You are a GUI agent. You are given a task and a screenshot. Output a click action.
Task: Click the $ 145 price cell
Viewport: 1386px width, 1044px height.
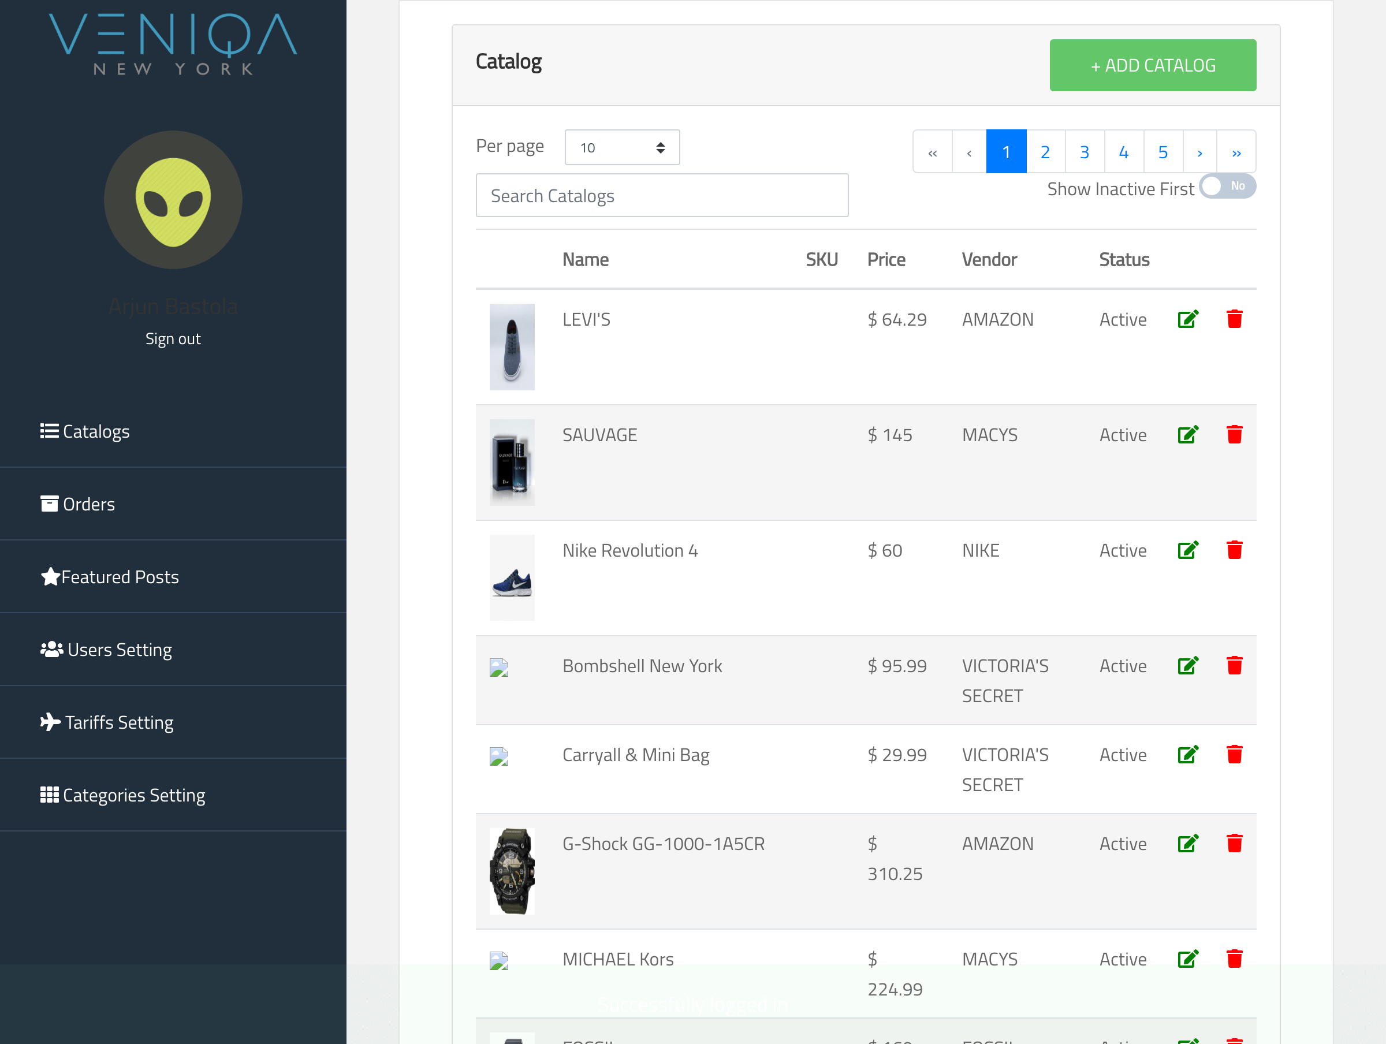[890, 435]
